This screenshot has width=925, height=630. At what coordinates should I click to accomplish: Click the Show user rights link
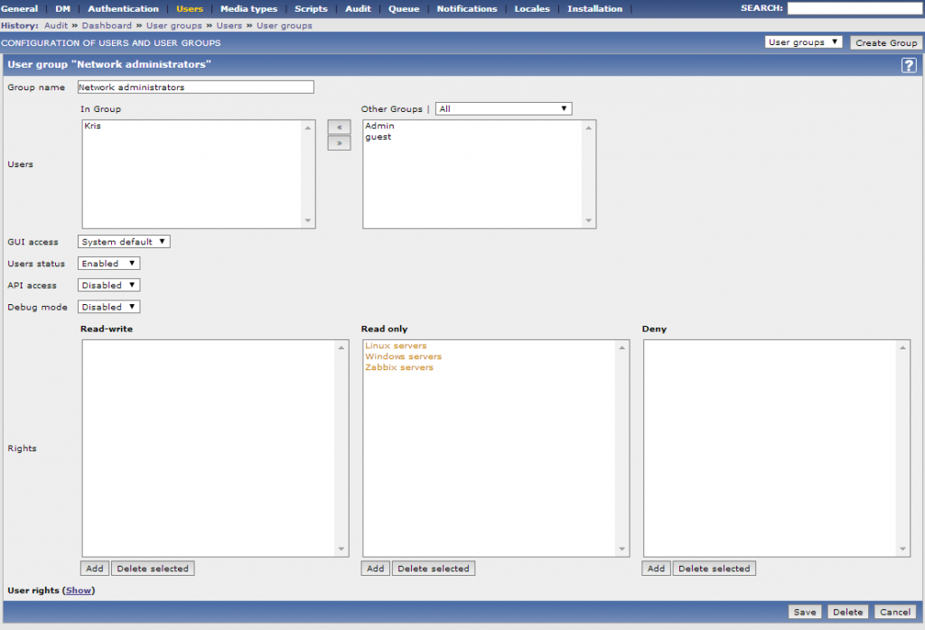[79, 590]
